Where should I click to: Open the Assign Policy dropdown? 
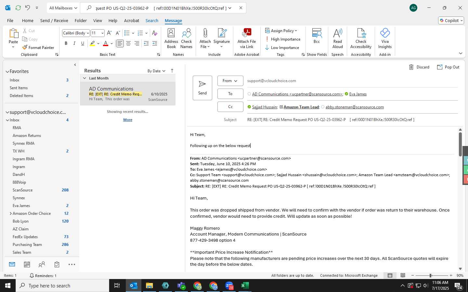[x=281, y=31]
